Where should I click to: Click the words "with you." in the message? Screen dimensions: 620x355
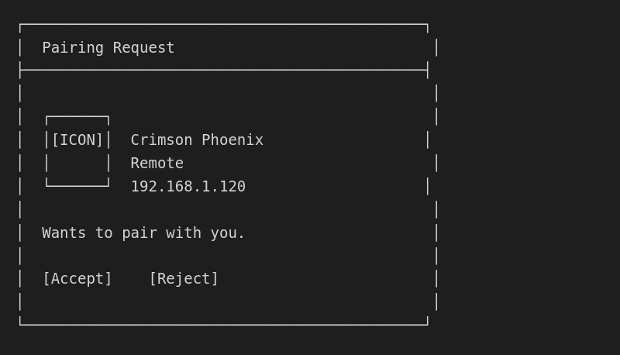point(205,233)
